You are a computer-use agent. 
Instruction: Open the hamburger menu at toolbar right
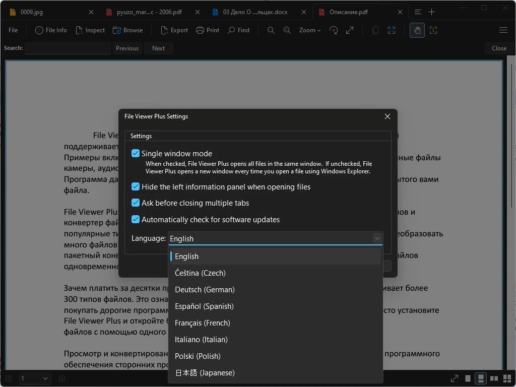[503, 30]
